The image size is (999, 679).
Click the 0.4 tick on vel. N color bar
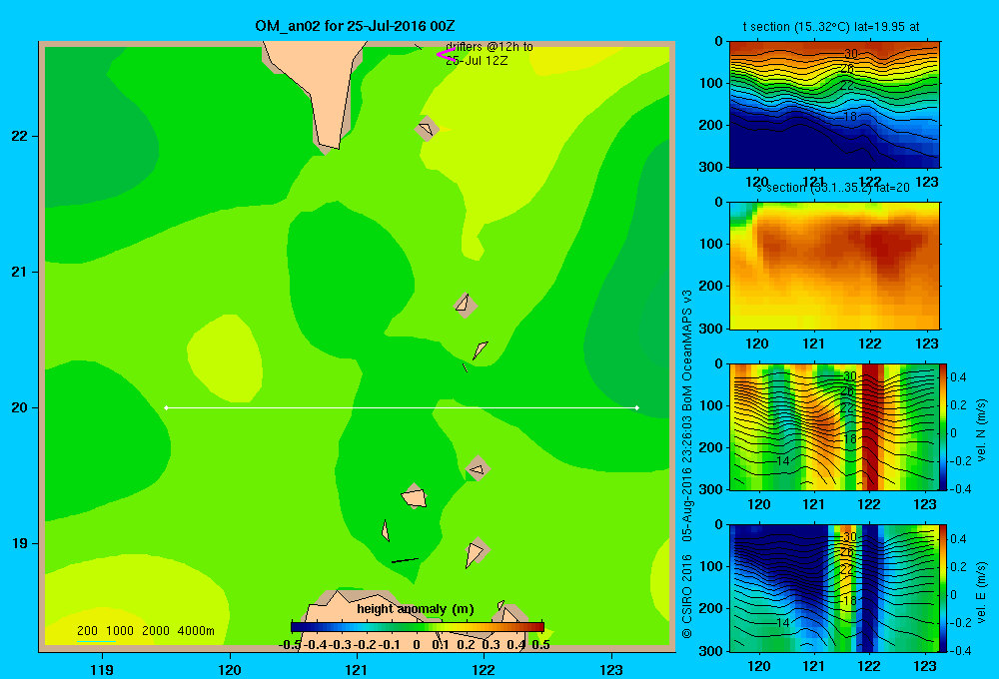coord(958,377)
